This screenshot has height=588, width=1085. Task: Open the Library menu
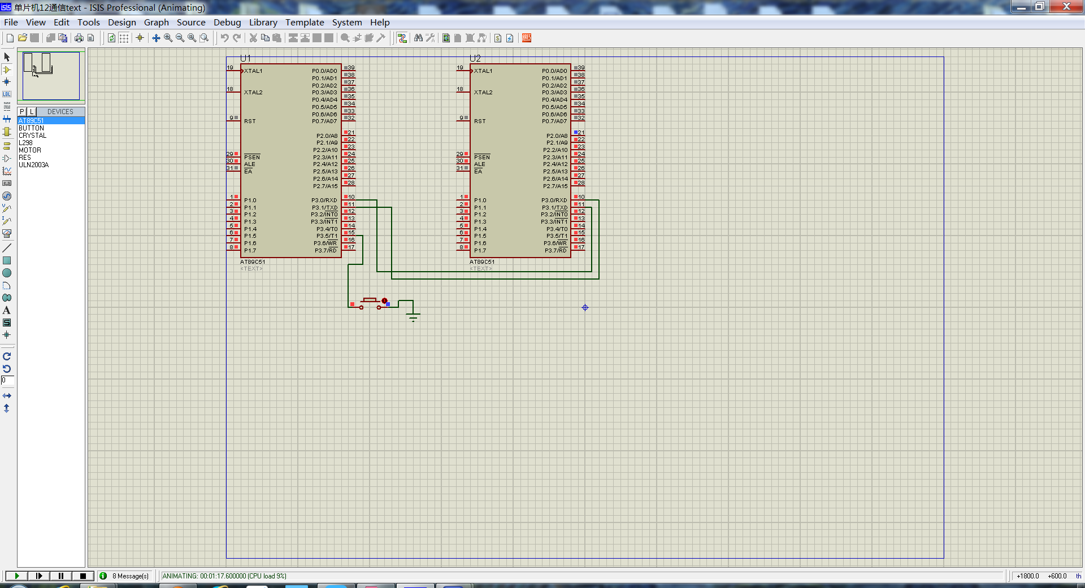point(263,23)
